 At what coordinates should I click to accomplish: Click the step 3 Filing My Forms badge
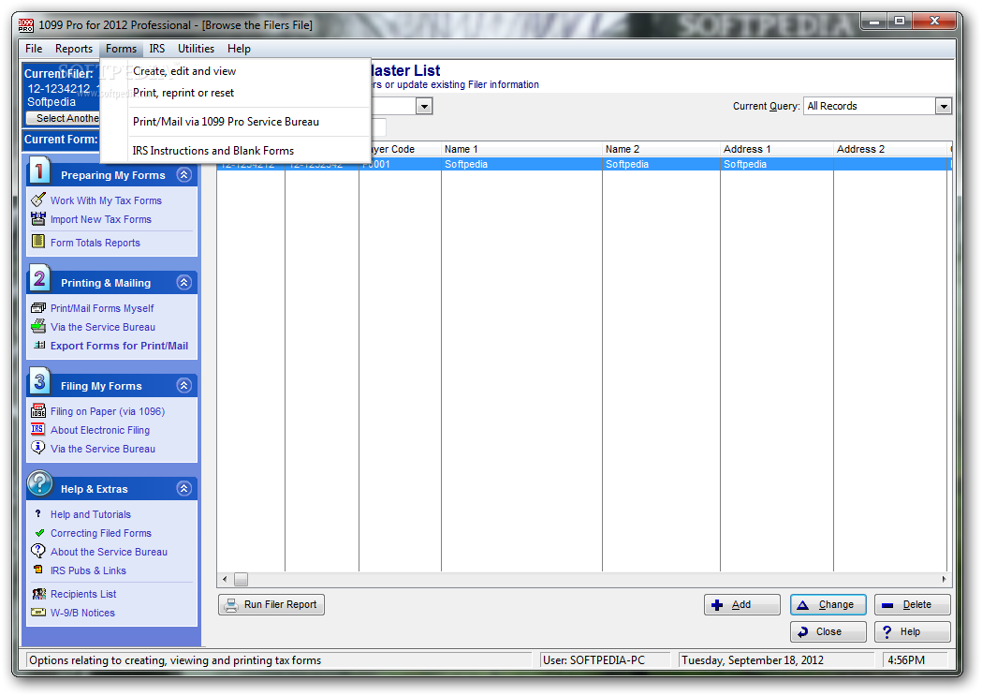[x=39, y=381]
